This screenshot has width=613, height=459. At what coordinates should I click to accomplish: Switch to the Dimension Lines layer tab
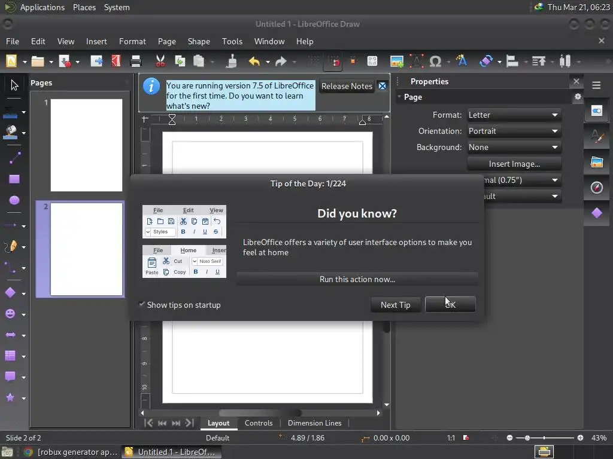[x=315, y=423]
